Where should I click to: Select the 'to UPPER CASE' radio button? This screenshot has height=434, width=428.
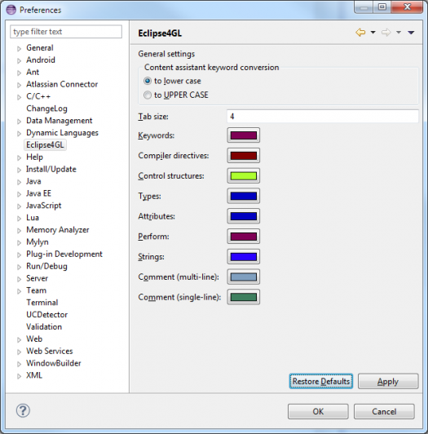[148, 95]
